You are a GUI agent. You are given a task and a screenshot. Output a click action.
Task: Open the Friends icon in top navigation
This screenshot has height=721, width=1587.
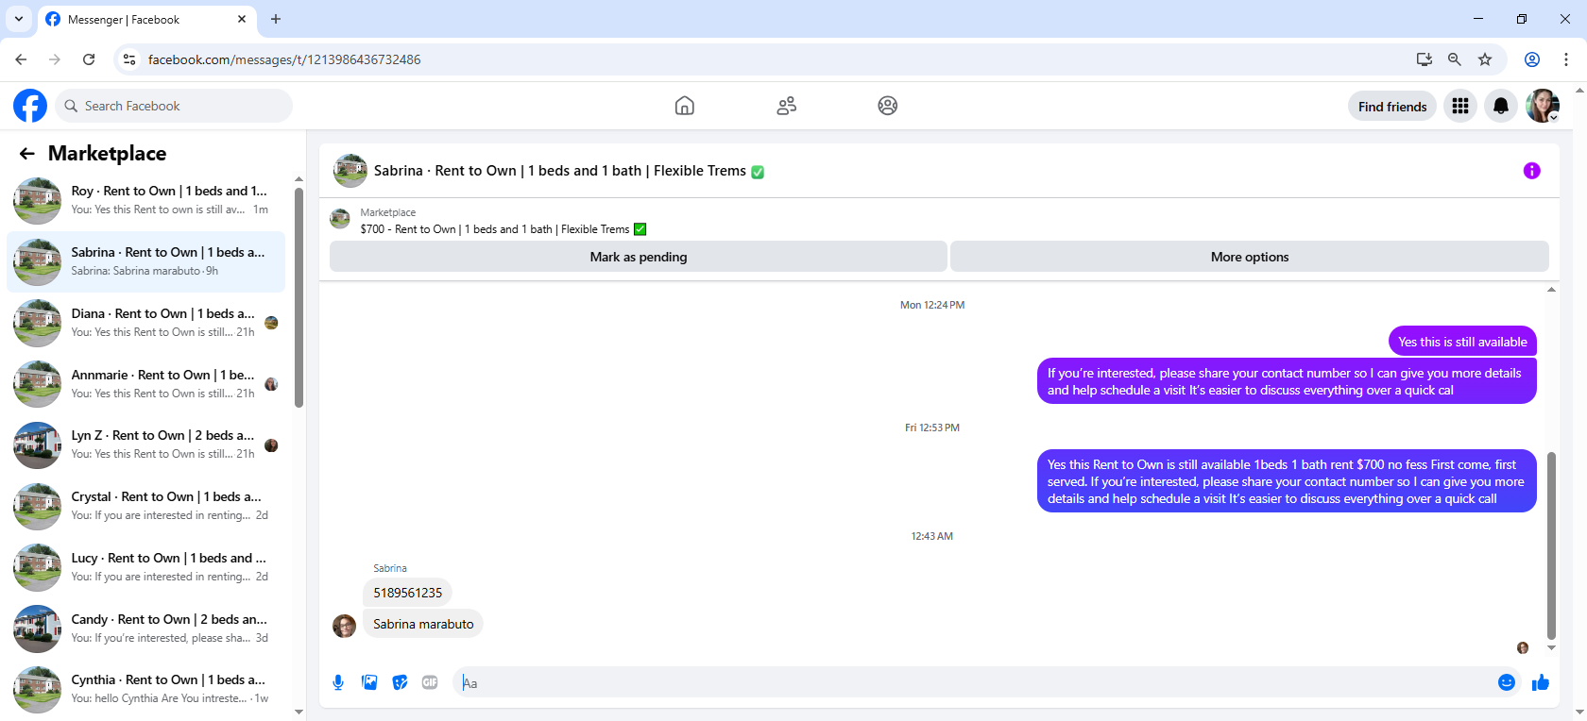pos(787,106)
